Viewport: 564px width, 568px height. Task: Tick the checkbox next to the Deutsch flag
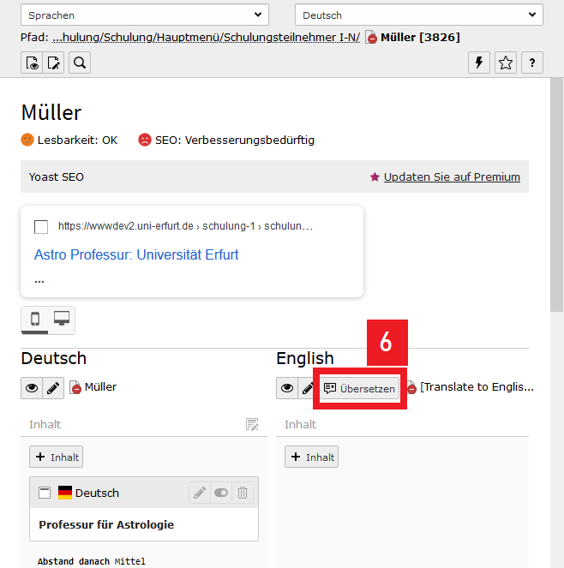coord(45,493)
